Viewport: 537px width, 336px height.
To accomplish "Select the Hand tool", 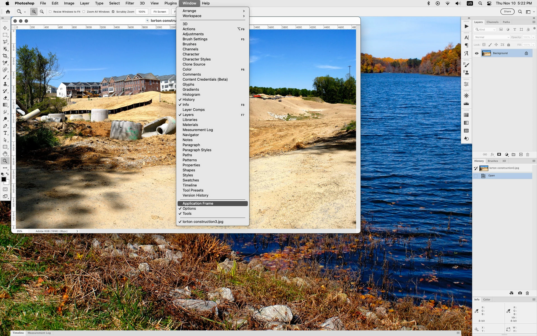I will point(5,154).
